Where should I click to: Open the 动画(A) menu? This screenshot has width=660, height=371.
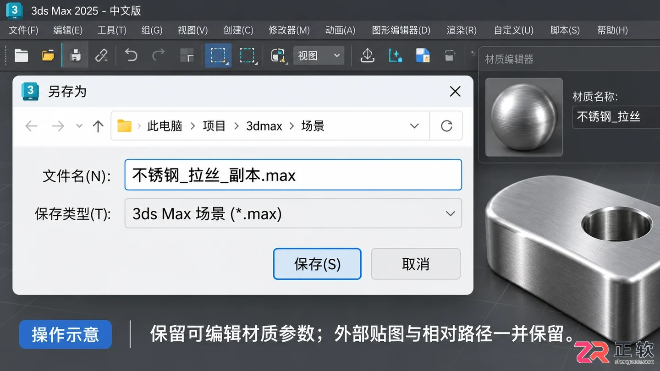point(340,30)
